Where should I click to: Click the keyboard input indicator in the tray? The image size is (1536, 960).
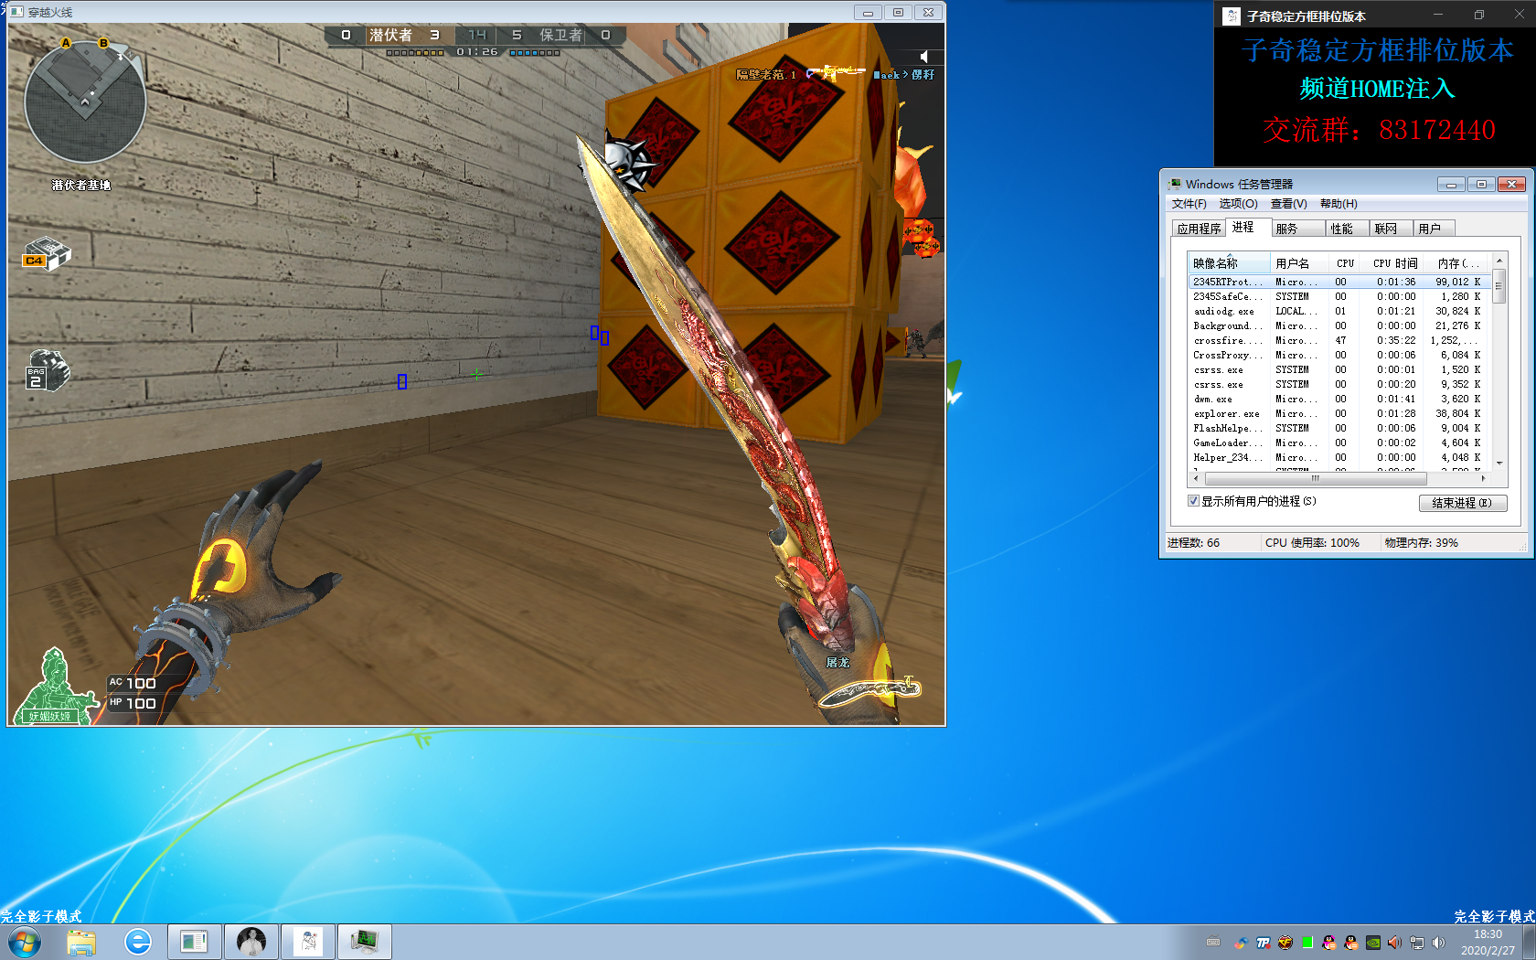1213,943
